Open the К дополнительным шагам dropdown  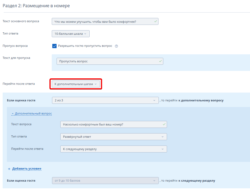(76, 84)
